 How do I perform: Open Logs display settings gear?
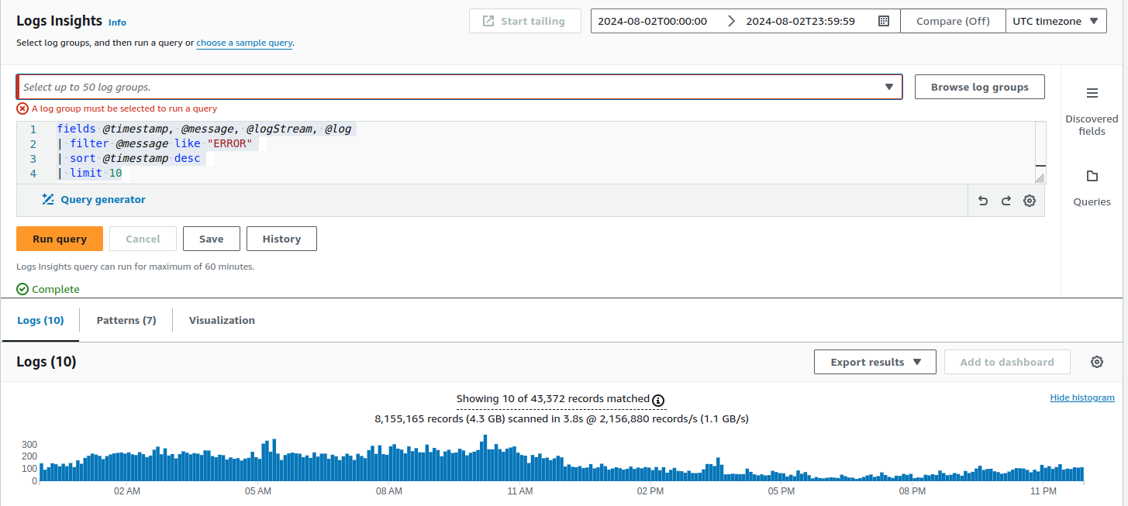[1096, 362]
